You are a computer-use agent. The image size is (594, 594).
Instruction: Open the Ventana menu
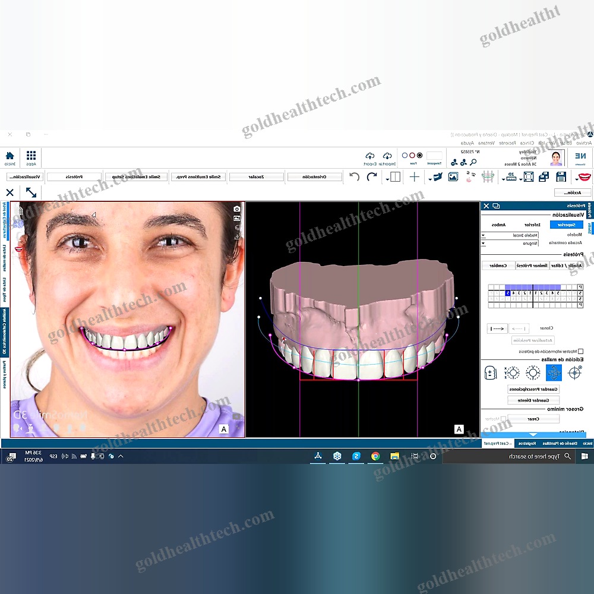tap(486, 143)
